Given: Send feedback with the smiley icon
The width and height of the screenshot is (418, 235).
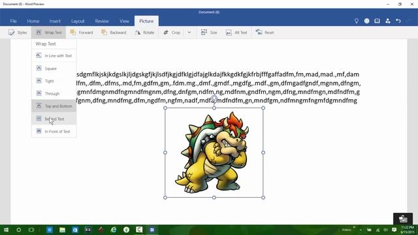Looking at the screenshot, I should [x=367, y=21].
